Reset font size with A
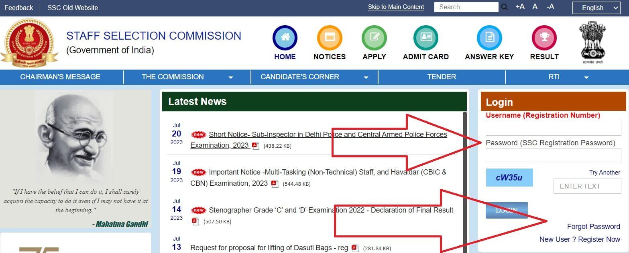Viewport: 629px width, 253px height. 535,6
